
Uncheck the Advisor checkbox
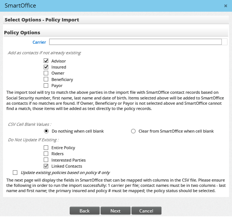click(46, 61)
